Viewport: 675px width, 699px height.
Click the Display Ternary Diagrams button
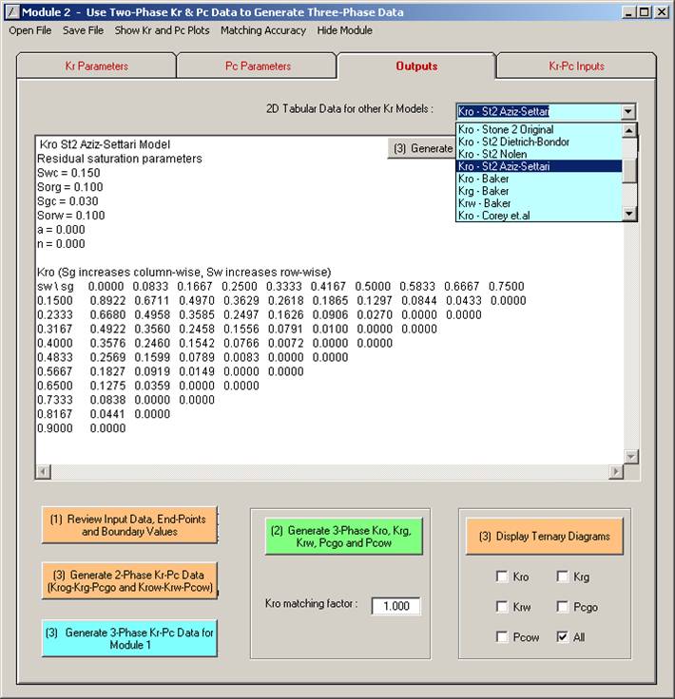point(544,537)
